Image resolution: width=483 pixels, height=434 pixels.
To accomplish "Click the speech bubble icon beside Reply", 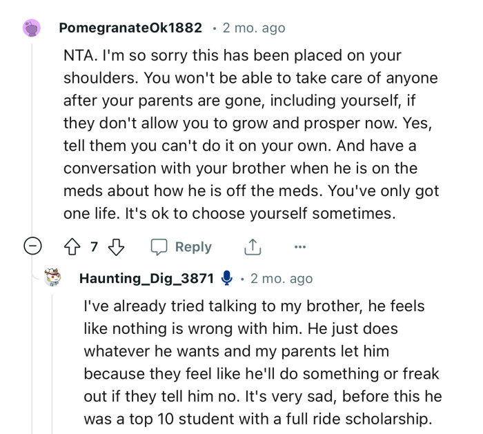I will [160, 247].
